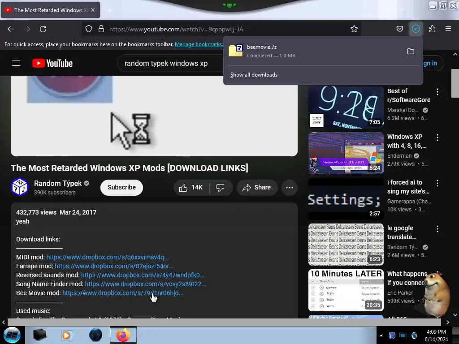Open the Bee Movie mod dropbox link
This screenshot has width=459, height=344.
123,293
